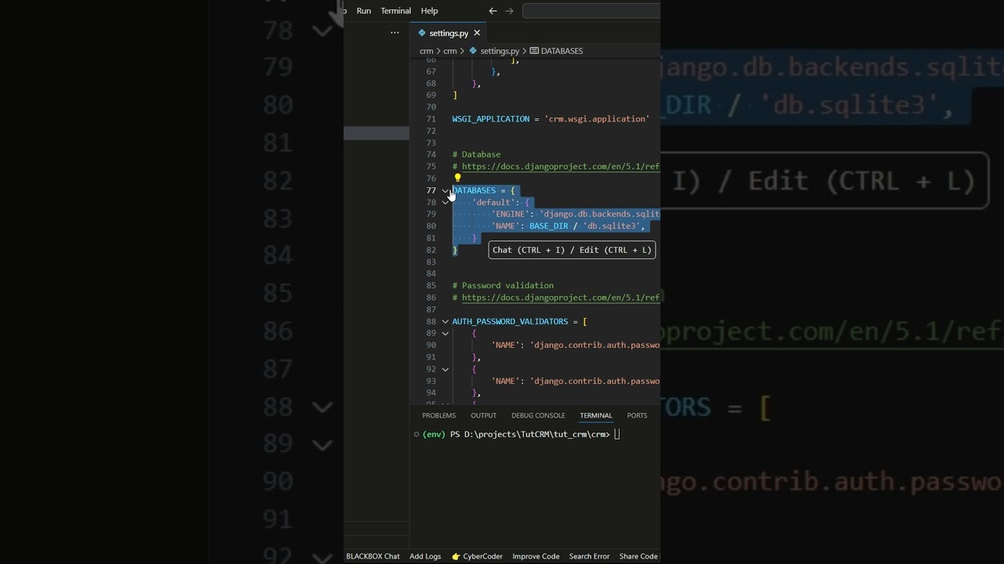Collapse the dict block at line 92
The width and height of the screenshot is (1004, 564).
[x=445, y=369]
